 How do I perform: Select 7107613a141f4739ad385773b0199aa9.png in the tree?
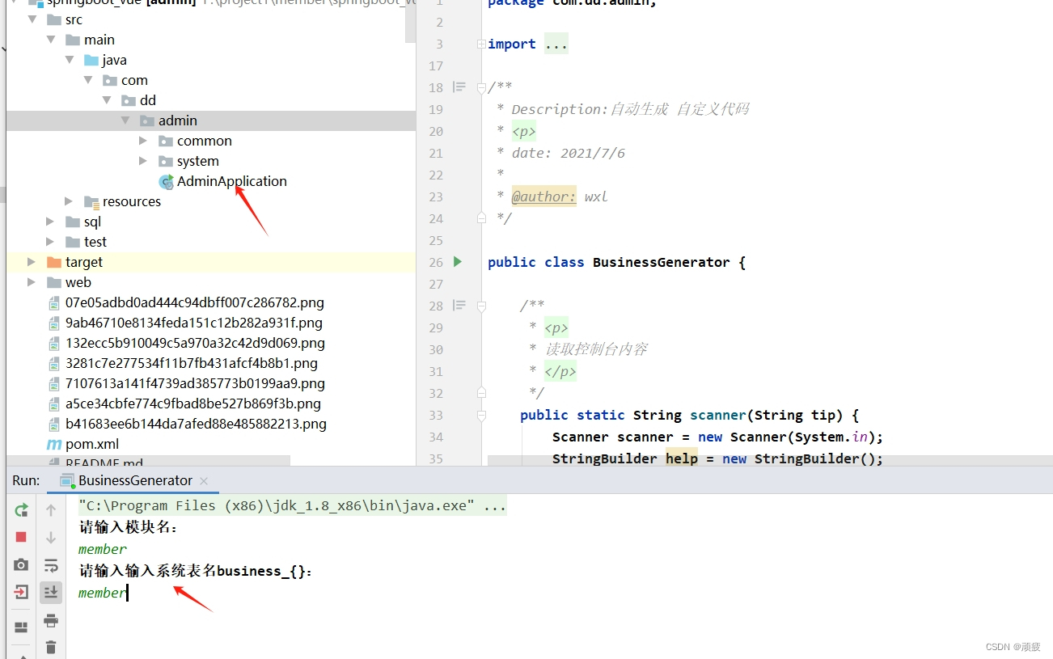[x=195, y=383]
